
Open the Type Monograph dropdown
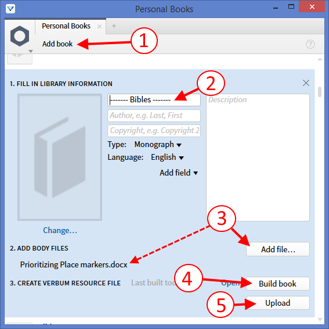tap(158, 145)
